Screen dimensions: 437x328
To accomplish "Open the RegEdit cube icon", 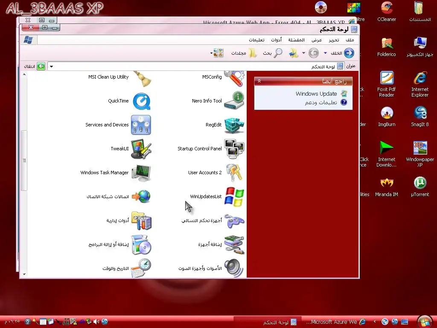I will [234, 125].
